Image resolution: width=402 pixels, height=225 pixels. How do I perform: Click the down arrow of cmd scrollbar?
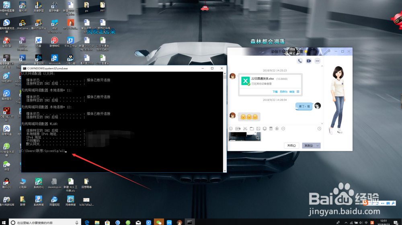point(225,171)
